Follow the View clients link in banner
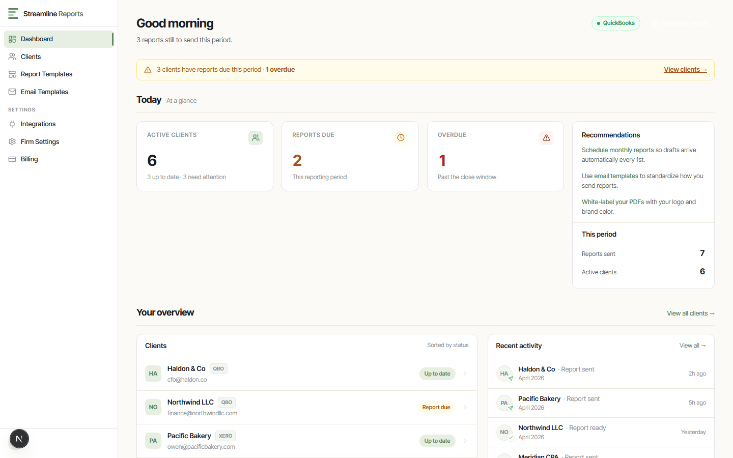This screenshot has width=733, height=458. point(685,70)
